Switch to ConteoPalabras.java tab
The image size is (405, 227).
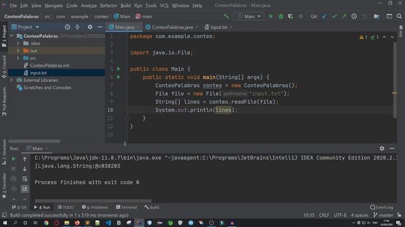[172, 27]
